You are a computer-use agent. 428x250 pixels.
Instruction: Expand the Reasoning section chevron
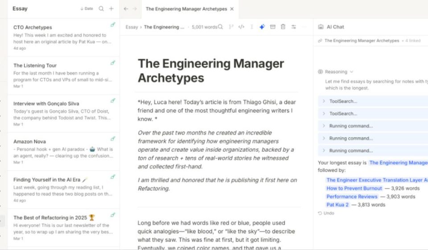352,72
